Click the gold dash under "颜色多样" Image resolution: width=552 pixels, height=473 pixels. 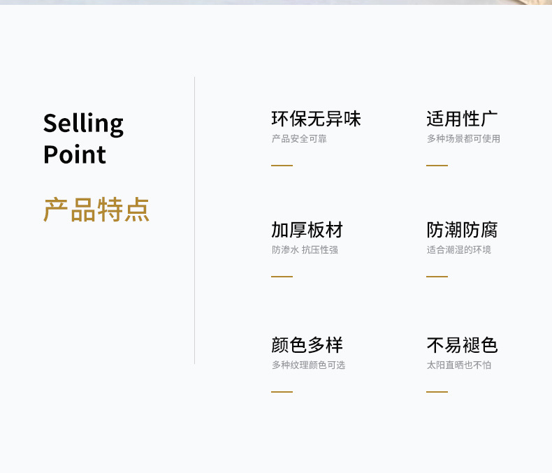282,392
